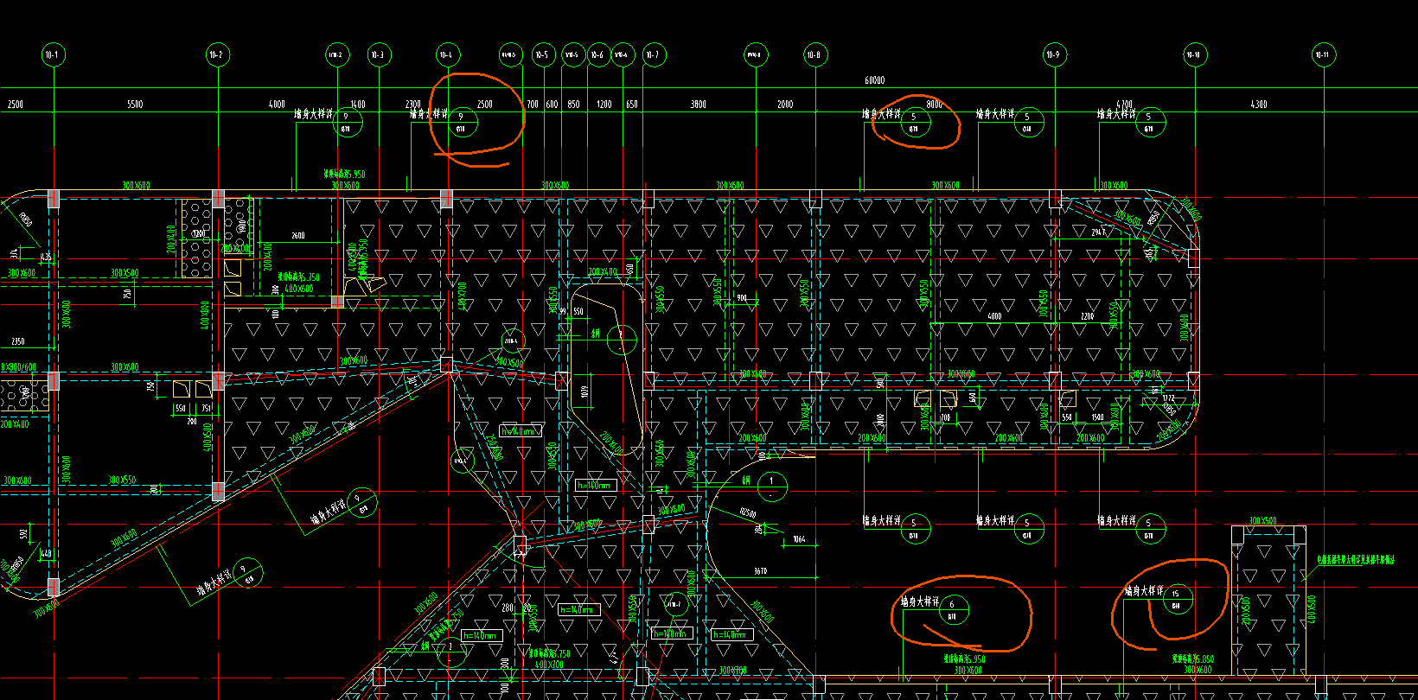The height and width of the screenshot is (700, 1418).
Task: Pick grid axis bubble 10-3
Action: [x=378, y=55]
